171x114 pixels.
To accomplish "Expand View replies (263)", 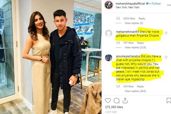I will pos(135,91).
